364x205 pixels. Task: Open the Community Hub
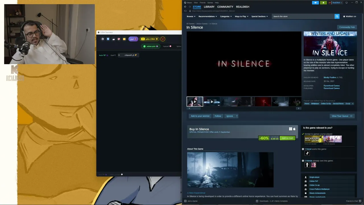click(x=347, y=27)
